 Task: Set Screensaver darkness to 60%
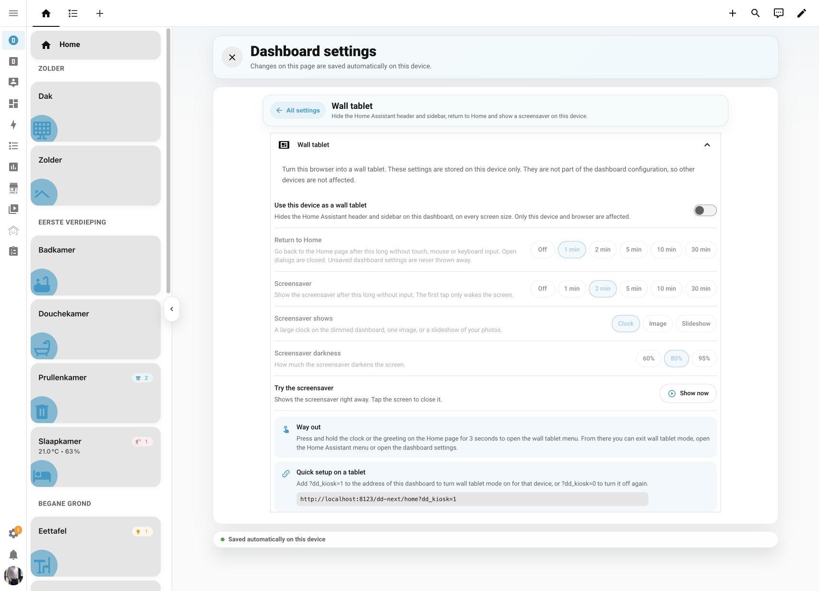tap(648, 358)
